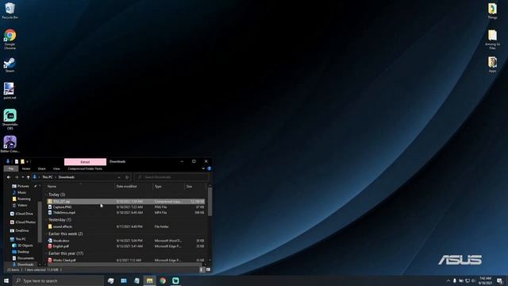This screenshot has height=286, width=508.
Task: Open the Among Us Files desktop folder
Action: coord(492,39)
